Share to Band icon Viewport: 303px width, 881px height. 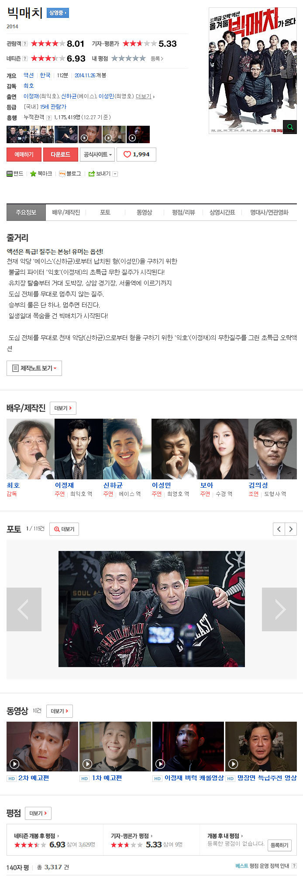coord(10,174)
